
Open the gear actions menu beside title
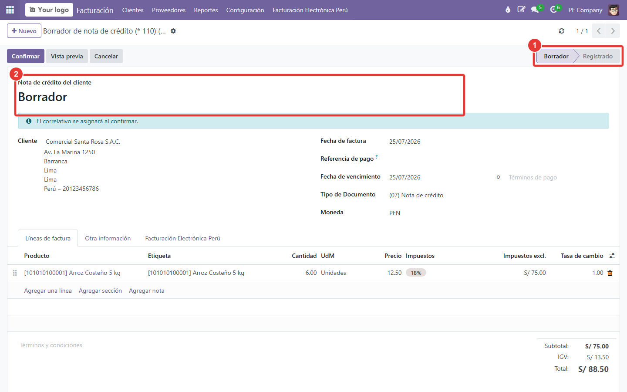173,31
